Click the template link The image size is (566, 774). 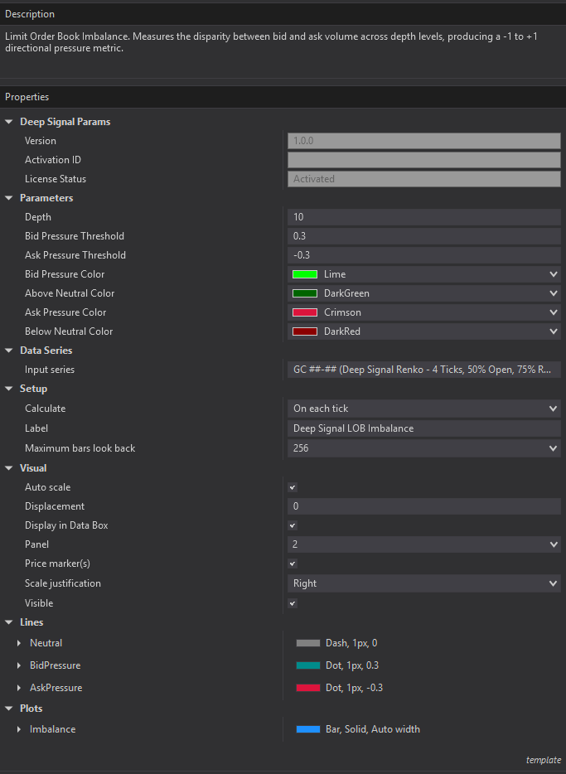(543, 760)
